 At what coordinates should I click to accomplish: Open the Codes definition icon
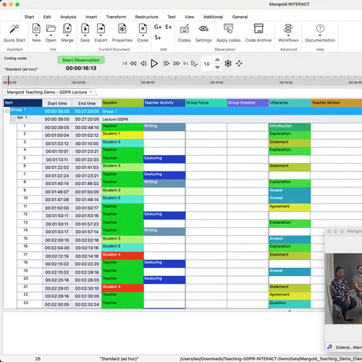[x=185, y=29]
